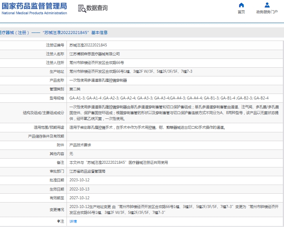Image resolution: width=284 pixels, height=227 pixels.
Task: Select product name 一次性使用多通道单孔腹腔镜穿刺器
Action: pos(98,80)
